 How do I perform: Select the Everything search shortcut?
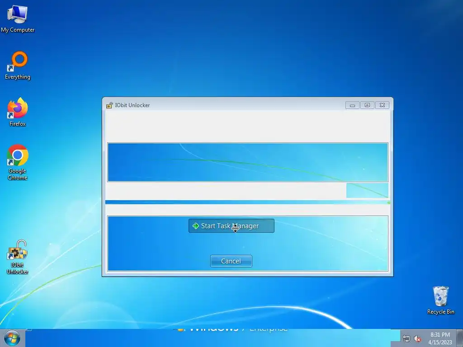pyautogui.click(x=18, y=66)
